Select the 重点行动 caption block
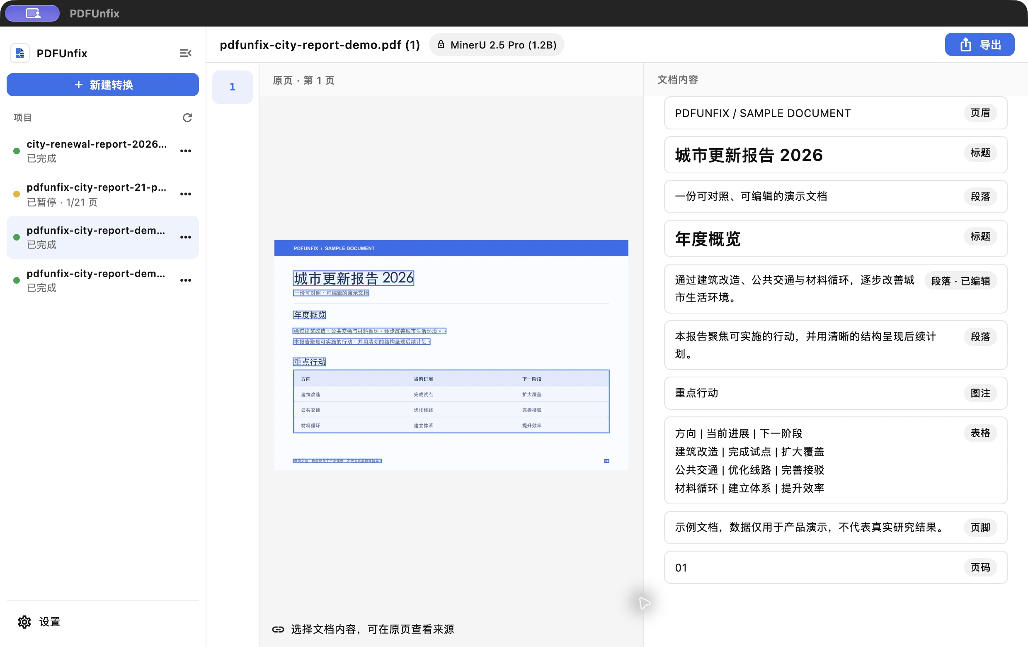This screenshot has height=647, width=1028. point(836,393)
